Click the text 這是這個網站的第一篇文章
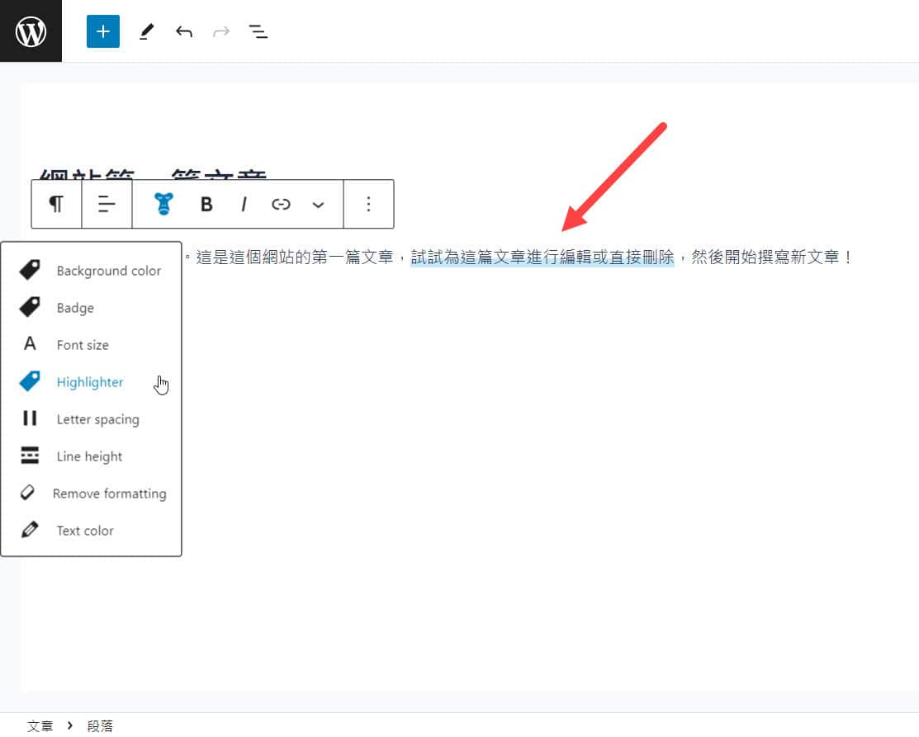Screen dimensions: 919x737 294,257
